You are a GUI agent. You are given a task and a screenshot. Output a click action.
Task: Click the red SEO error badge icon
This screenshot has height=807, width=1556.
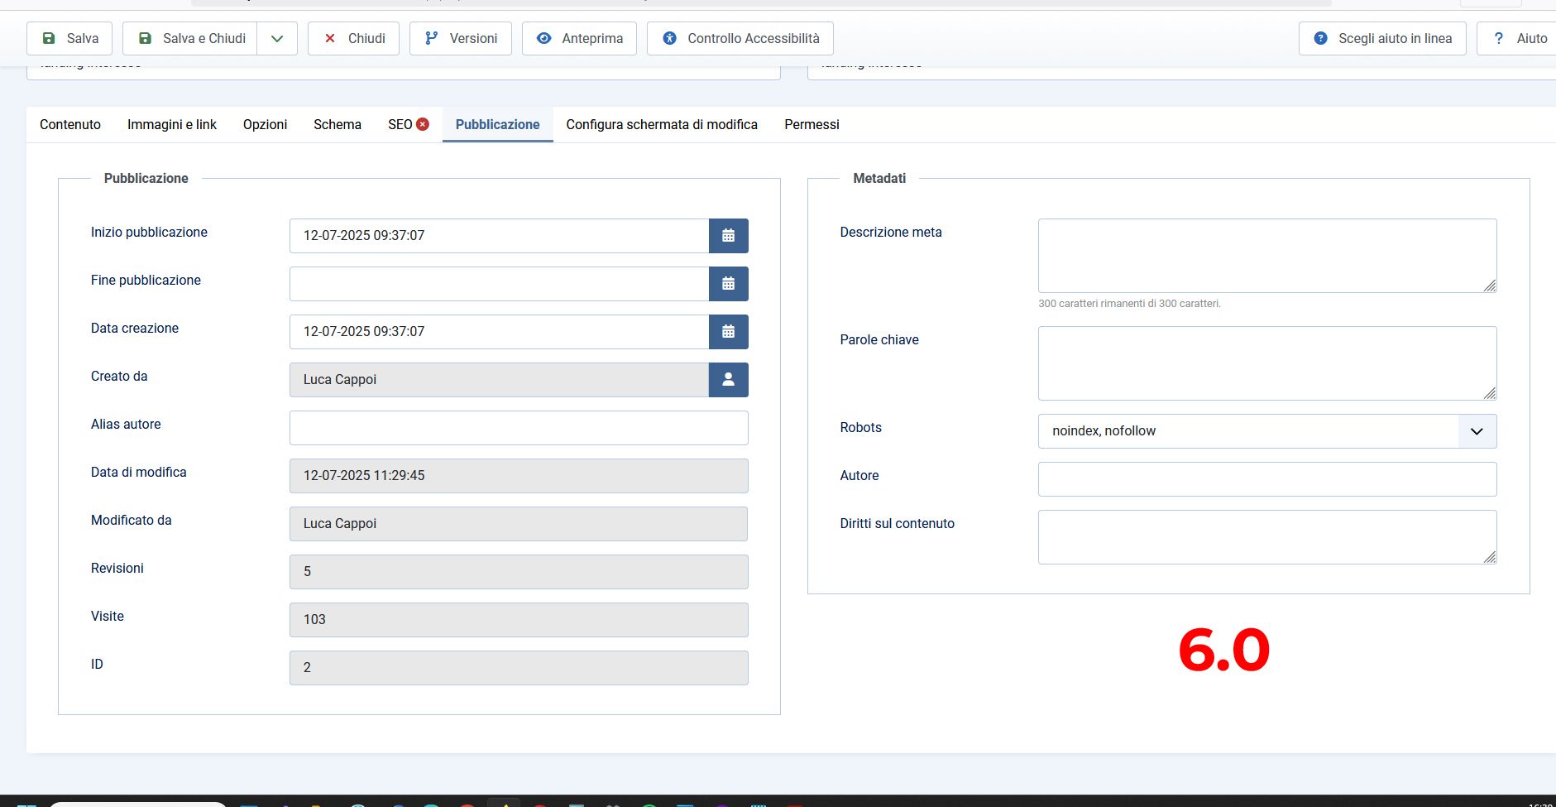click(423, 124)
